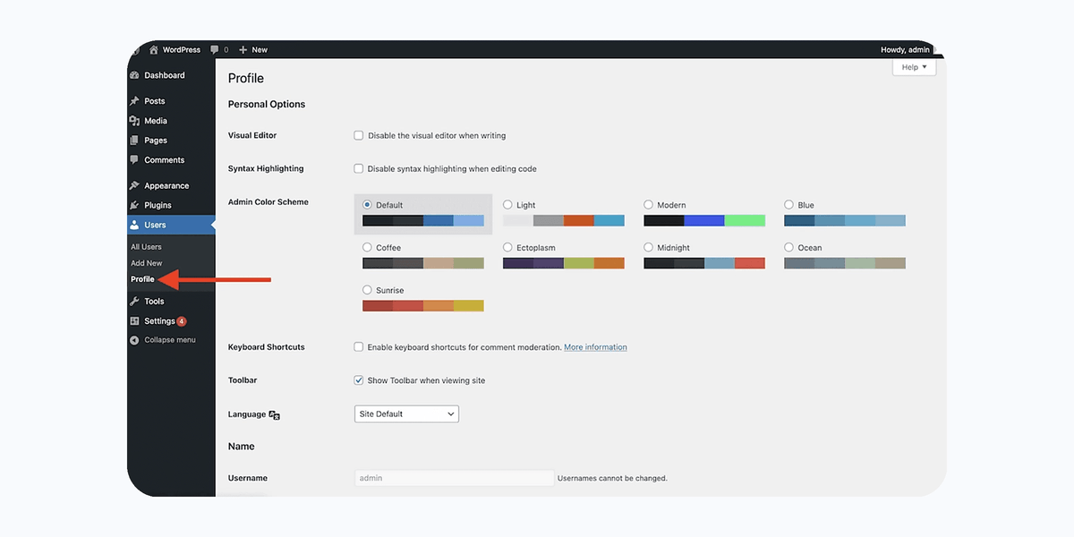Click the Posts pushpin icon

coord(134,101)
